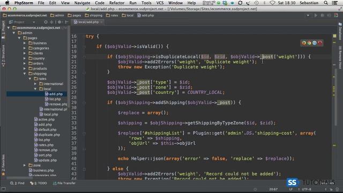Click the LF line separator status

coord(290,189)
